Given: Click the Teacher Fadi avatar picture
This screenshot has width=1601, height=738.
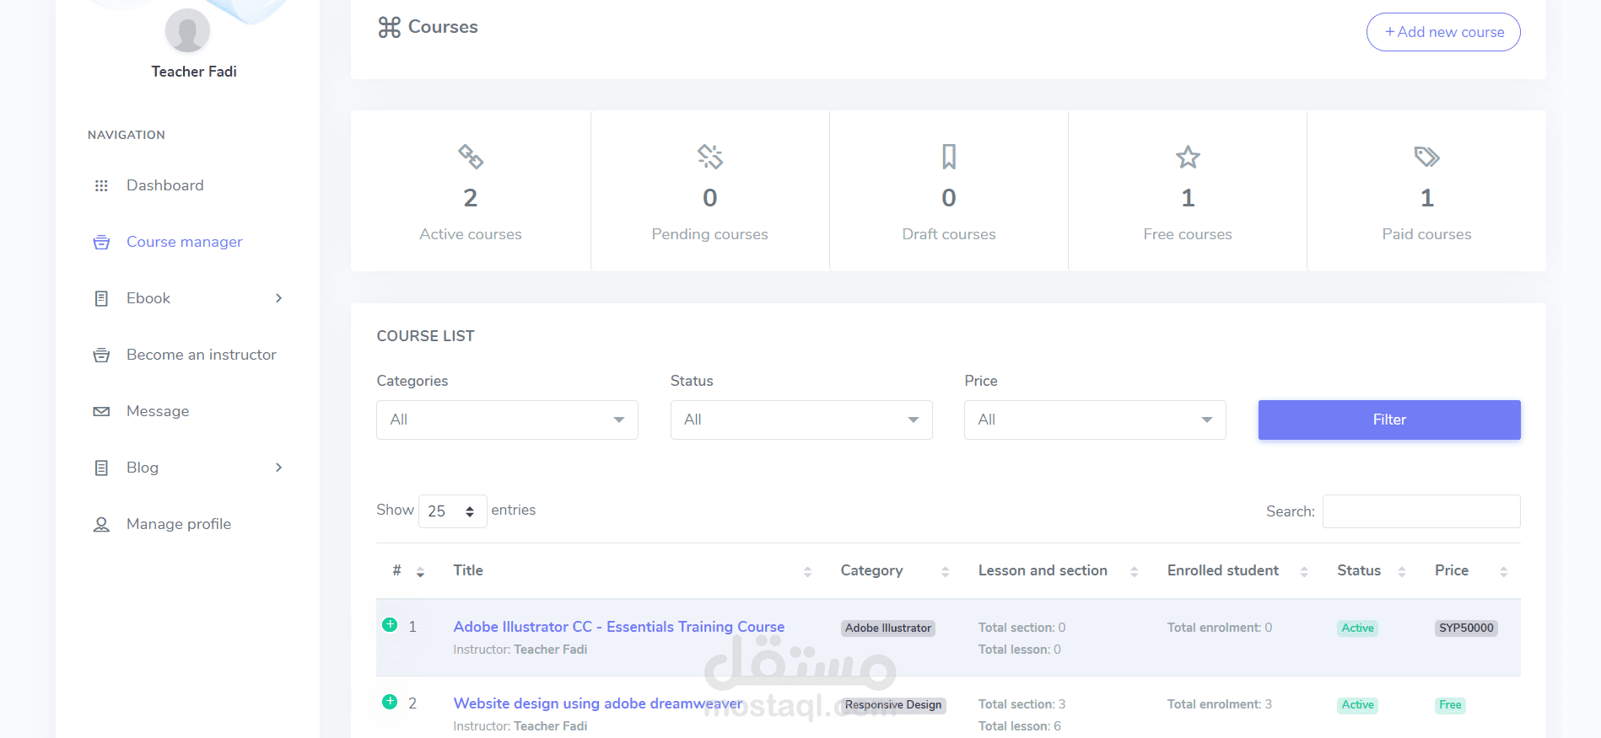Looking at the screenshot, I should pyautogui.click(x=187, y=31).
